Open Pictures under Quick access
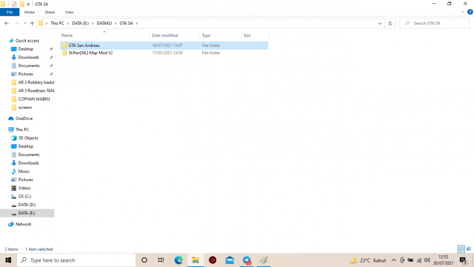This screenshot has height=267, width=474. (x=26, y=74)
